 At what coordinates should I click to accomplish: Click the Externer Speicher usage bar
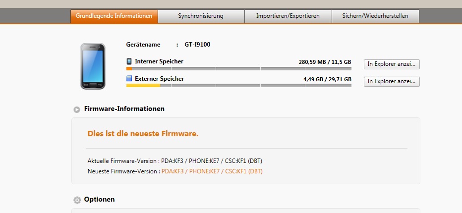[238, 85]
